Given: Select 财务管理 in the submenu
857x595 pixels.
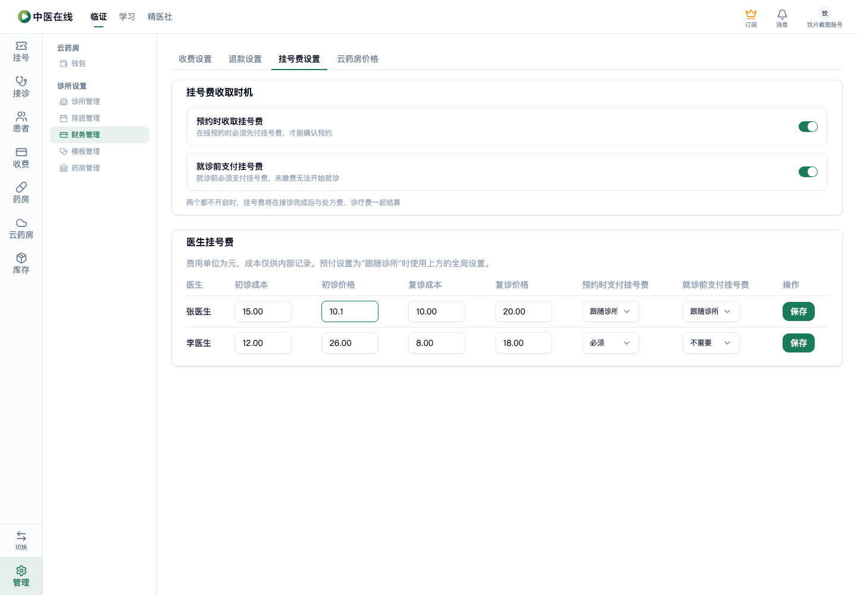Looking at the screenshot, I should (99, 135).
